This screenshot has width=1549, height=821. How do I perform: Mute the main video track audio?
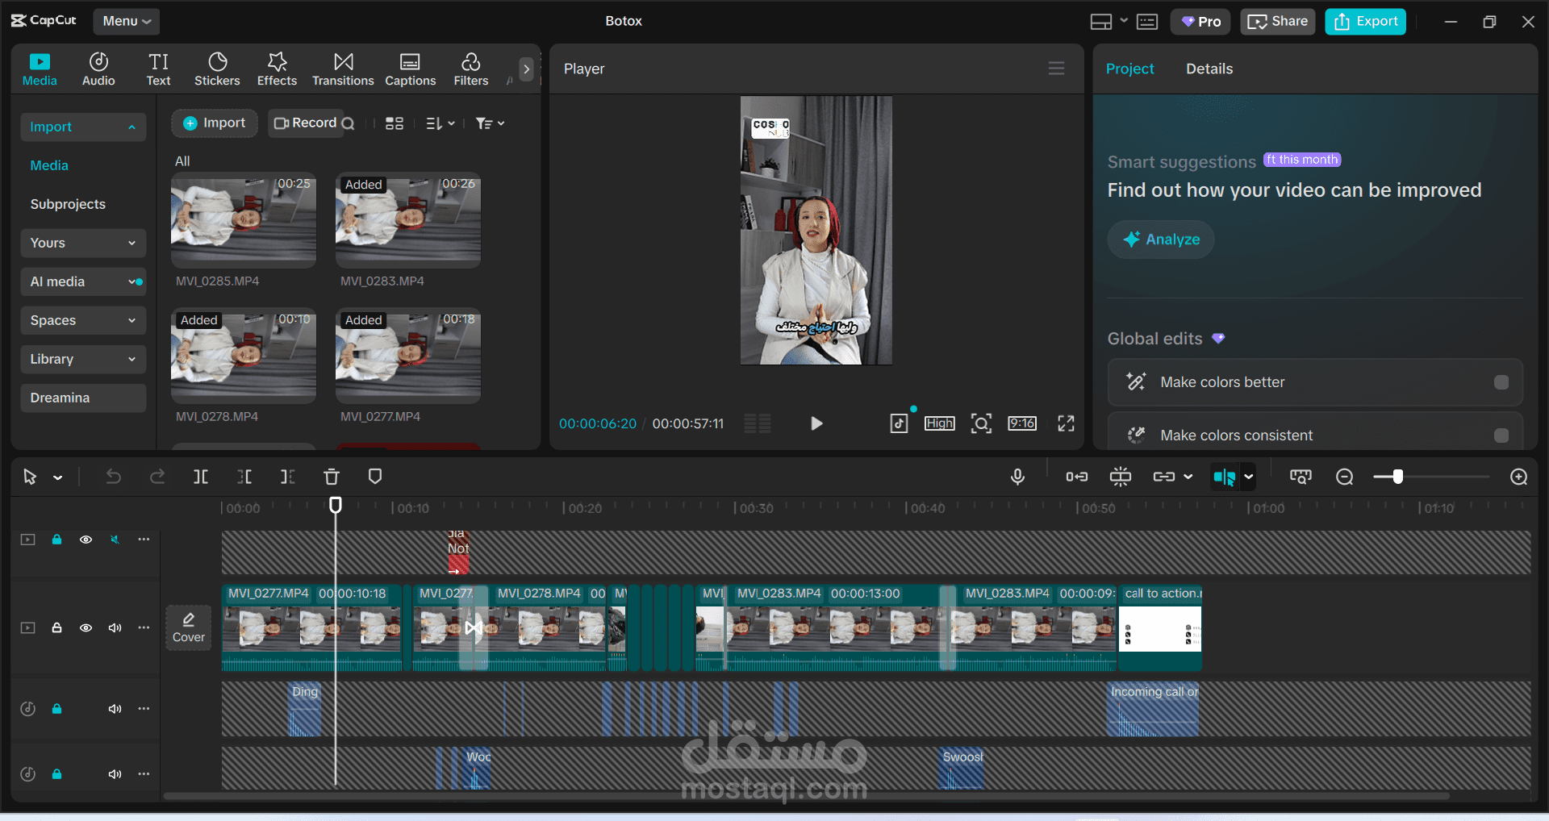coord(115,627)
